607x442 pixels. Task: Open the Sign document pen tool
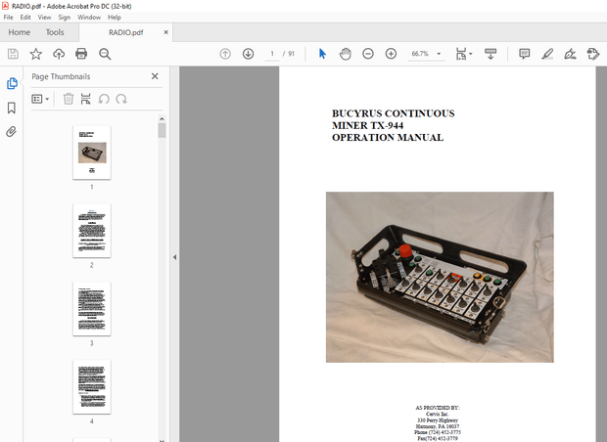pyautogui.click(x=570, y=54)
